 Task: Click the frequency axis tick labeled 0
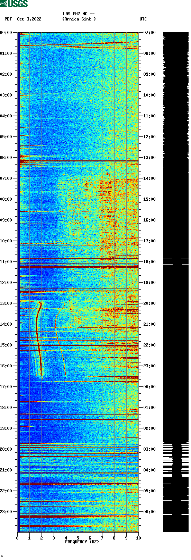17,538
